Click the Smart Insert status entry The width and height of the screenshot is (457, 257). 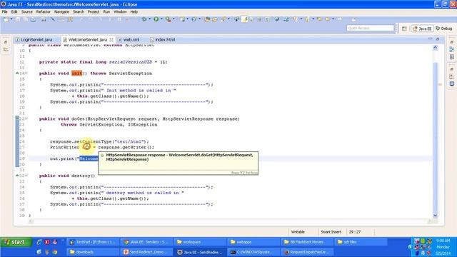click(x=331, y=232)
